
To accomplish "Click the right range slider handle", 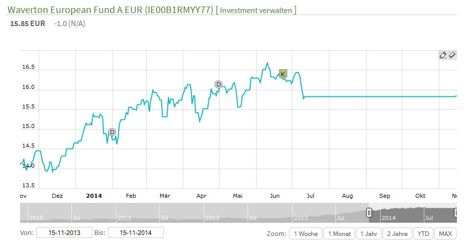I will click(455, 213).
